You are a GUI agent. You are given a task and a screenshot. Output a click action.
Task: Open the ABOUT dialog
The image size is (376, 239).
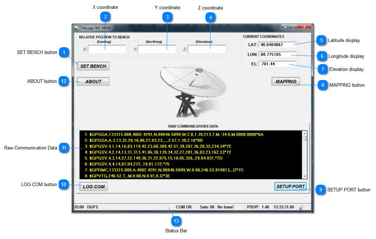[x=93, y=81]
